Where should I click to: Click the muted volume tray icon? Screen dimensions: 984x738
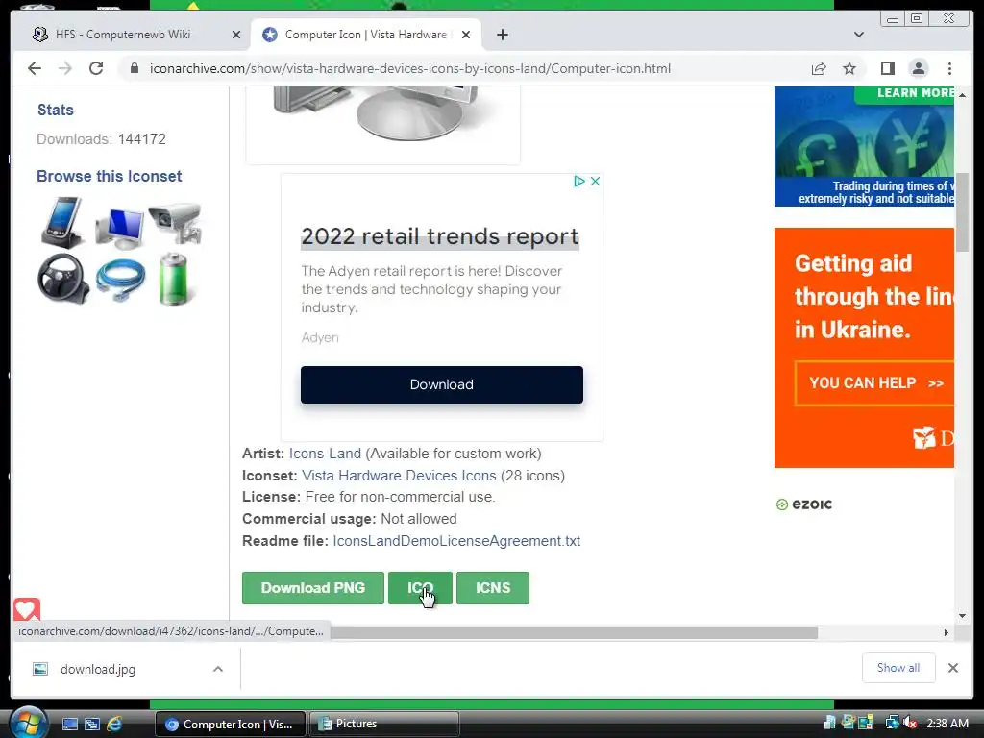click(910, 723)
